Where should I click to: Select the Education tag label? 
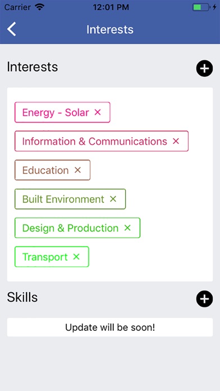tap(45, 170)
